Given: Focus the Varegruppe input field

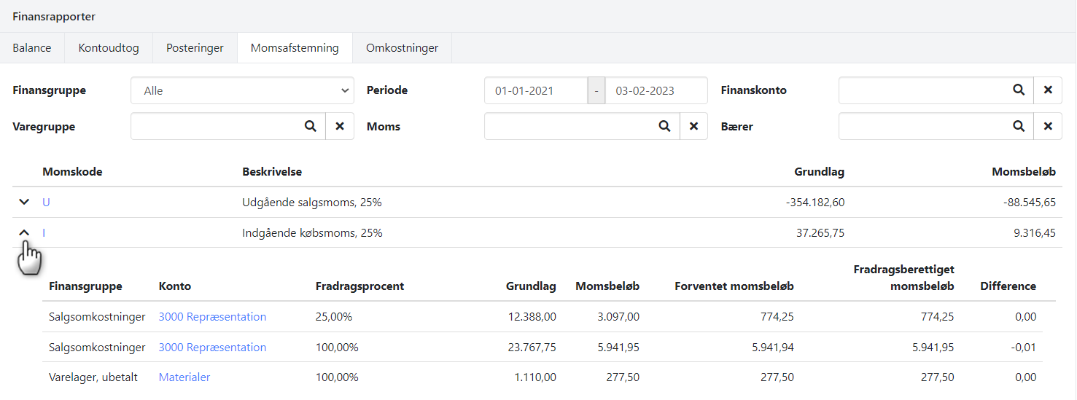Looking at the screenshot, I should [x=214, y=126].
